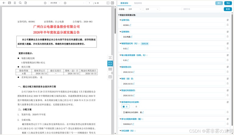Select the grid layout tool
The width and height of the screenshot is (234, 135).
click(110, 69)
